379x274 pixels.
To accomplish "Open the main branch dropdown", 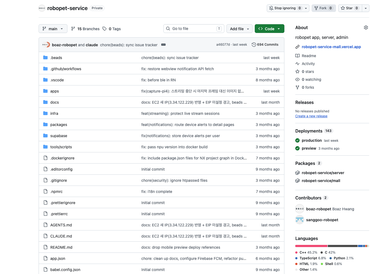I will click(x=53, y=29).
